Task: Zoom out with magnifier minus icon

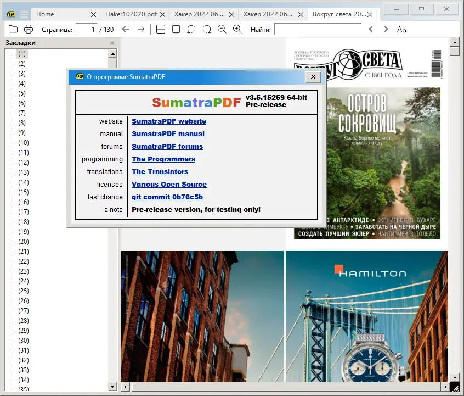Action: (222, 29)
